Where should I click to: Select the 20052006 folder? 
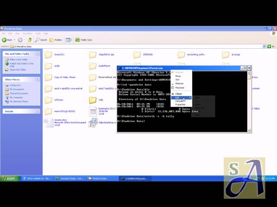pyautogui.click(x=143, y=55)
